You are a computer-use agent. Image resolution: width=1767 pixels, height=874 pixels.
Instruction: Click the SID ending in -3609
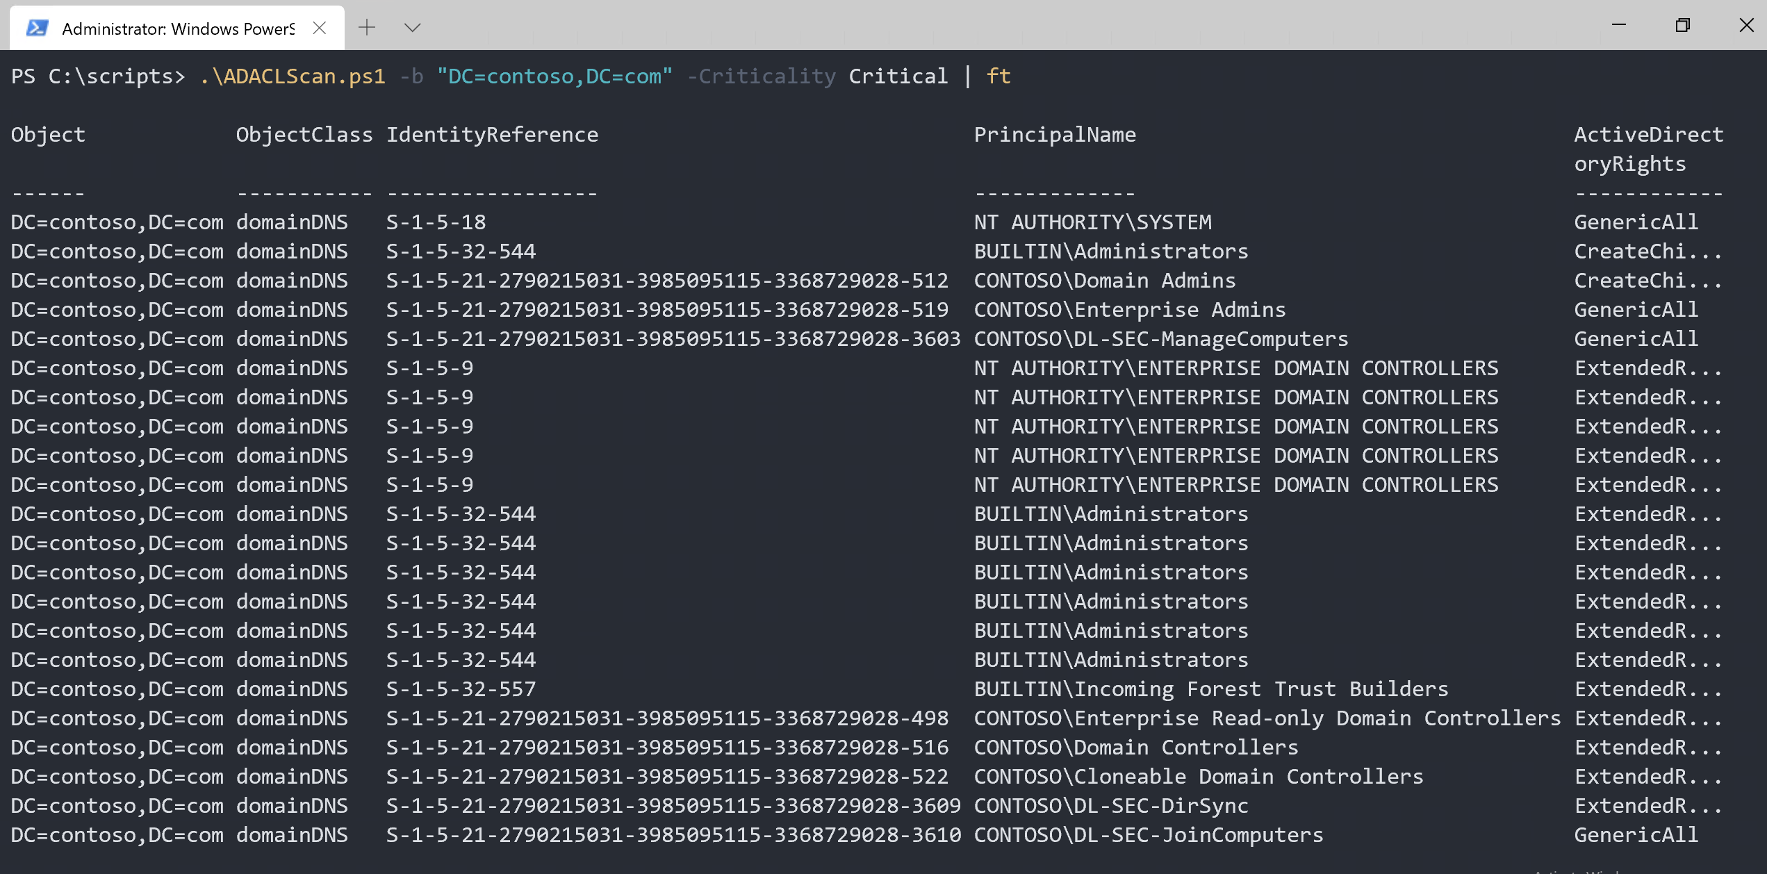[x=673, y=805]
